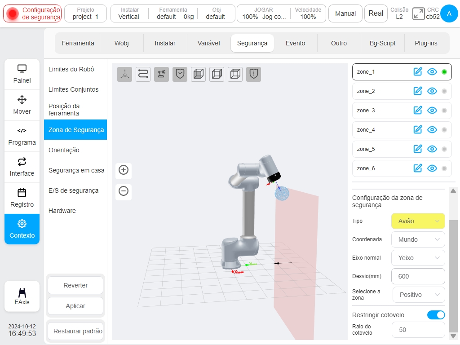
Task: Select the robot arm display icon
Action: [x=161, y=74]
